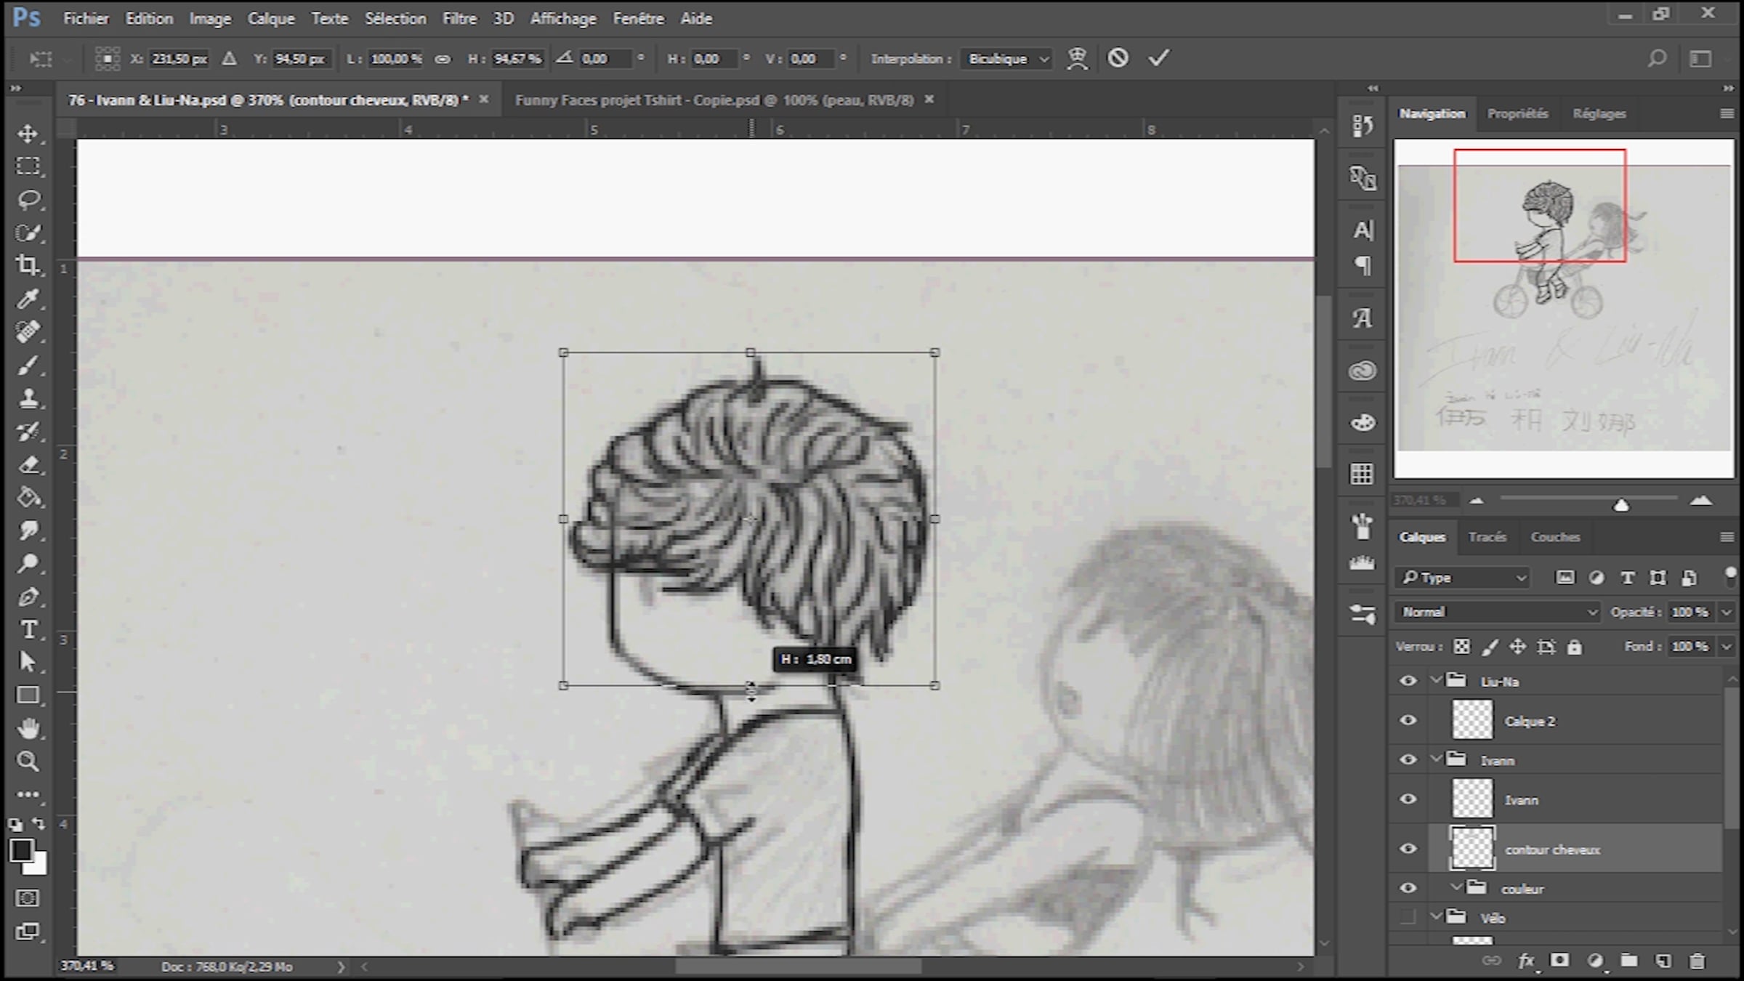Select the Horizontal Type tool

pos(28,629)
